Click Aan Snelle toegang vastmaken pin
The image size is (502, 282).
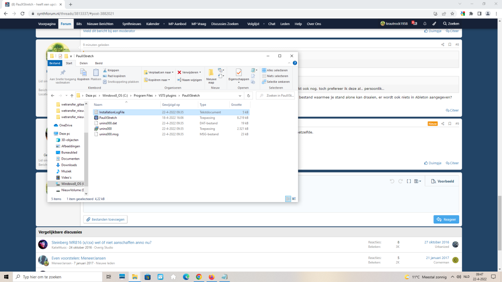[x=63, y=76]
